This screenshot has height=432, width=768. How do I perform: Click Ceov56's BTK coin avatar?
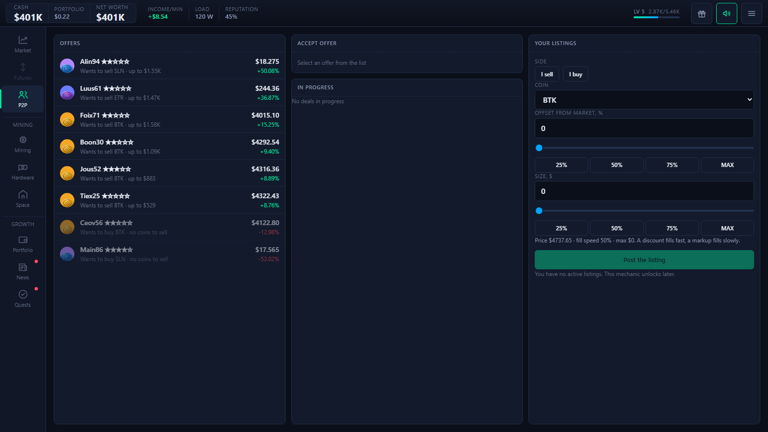67,227
